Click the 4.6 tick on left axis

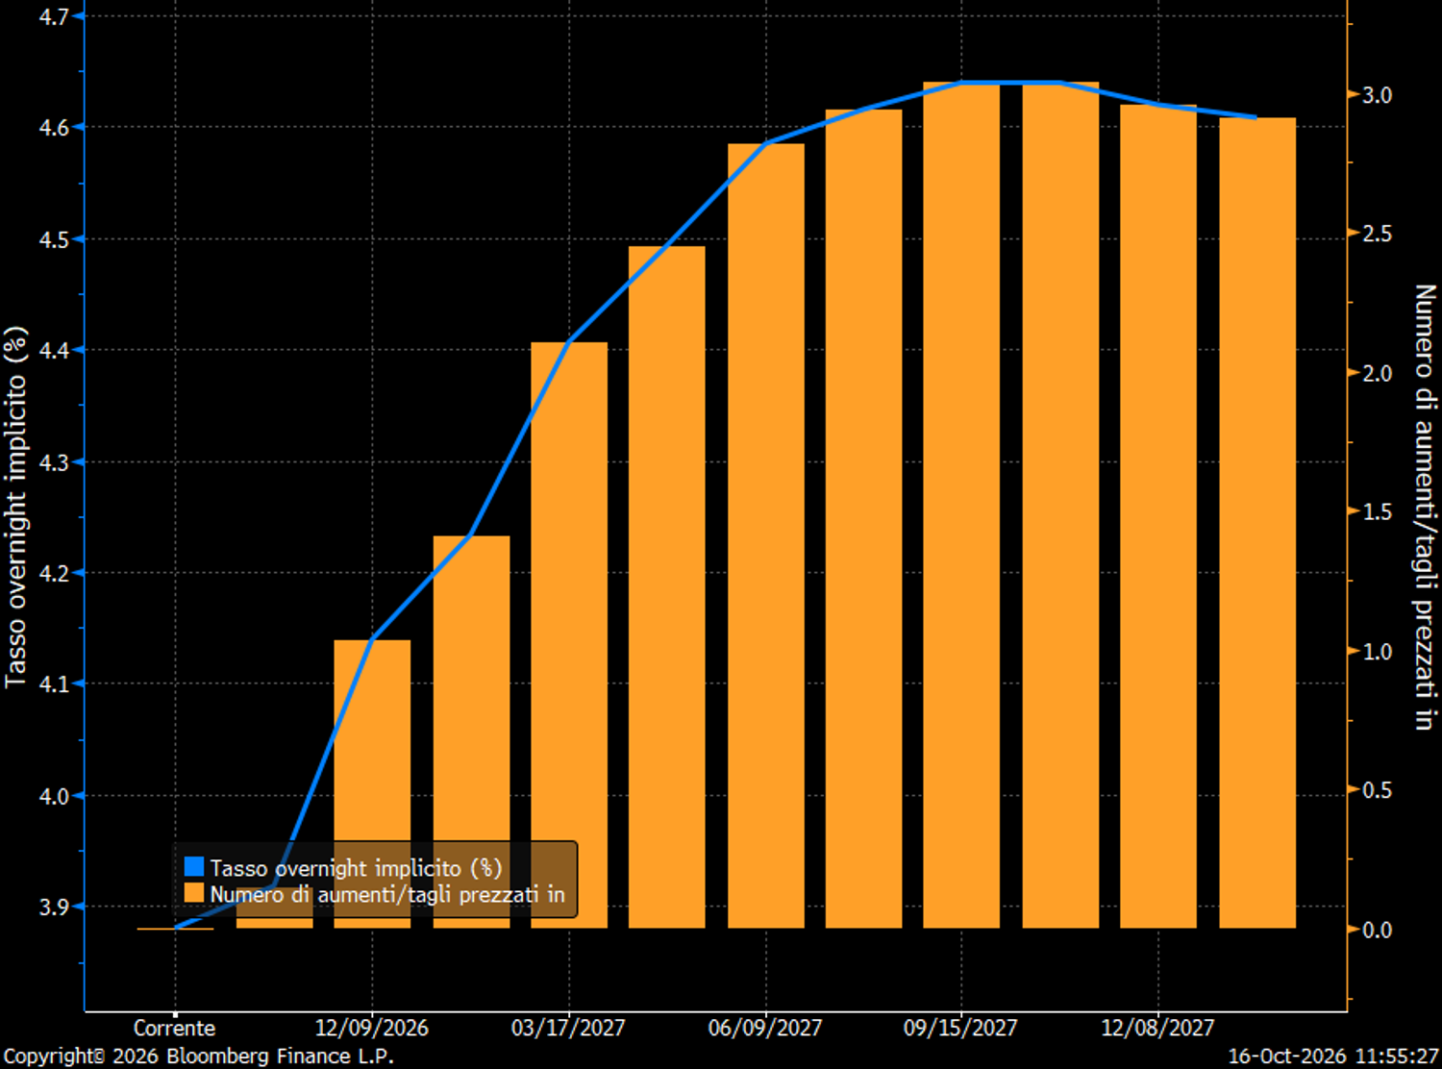point(55,128)
